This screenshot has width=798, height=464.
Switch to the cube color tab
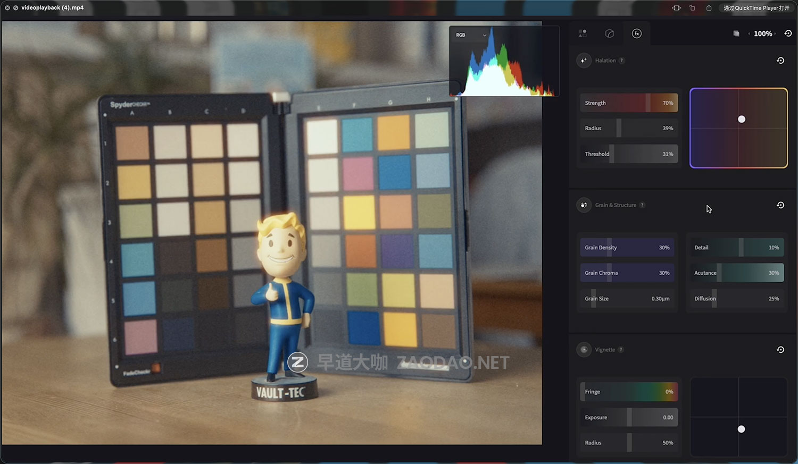pyautogui.click(x=610, y=33)
